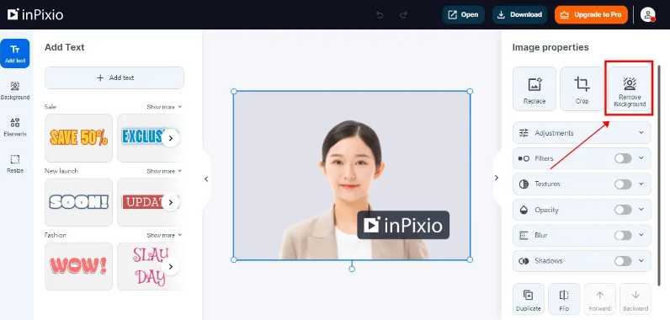Click top-left image resize handle

click(x=234, y=92)
